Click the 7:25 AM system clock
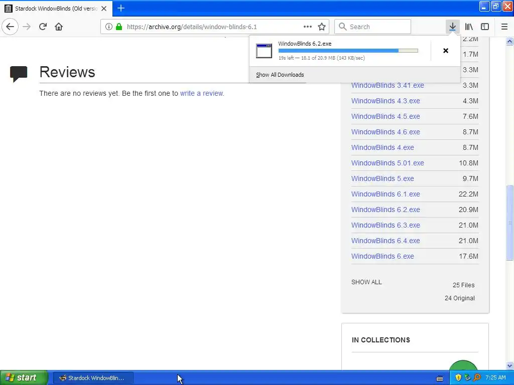The image size is (514, 385). 495,377
